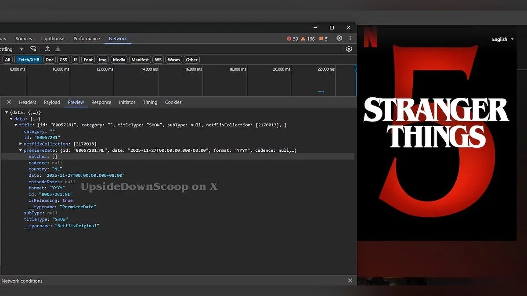Open DevTools three-dot customize menu
Image resolution: width=527 pixels, height=296 pixels.
pyautogui.click(x=350, y=39)
